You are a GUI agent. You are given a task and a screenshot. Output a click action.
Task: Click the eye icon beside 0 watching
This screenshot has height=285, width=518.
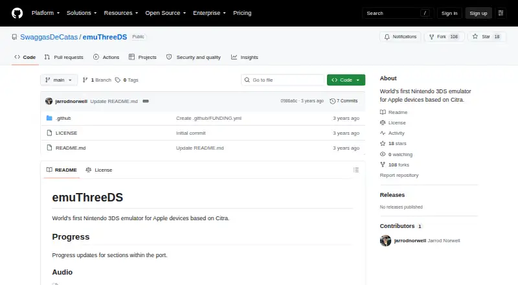point(383,154)
